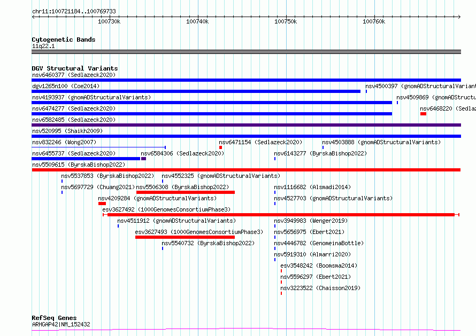
Task: Click nsv4446782 (GenomeinaBottle) label
Action: 319,243
